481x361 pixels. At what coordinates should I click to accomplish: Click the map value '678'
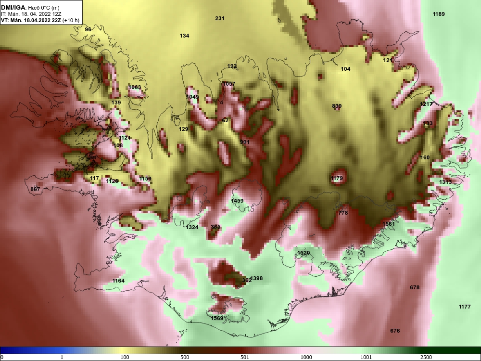415,288
